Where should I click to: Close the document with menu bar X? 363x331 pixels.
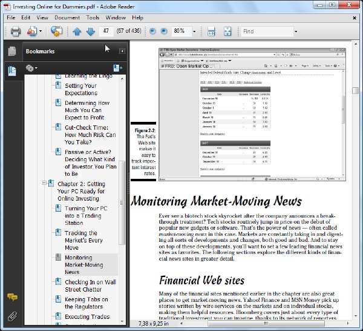(x=355, y=18)
